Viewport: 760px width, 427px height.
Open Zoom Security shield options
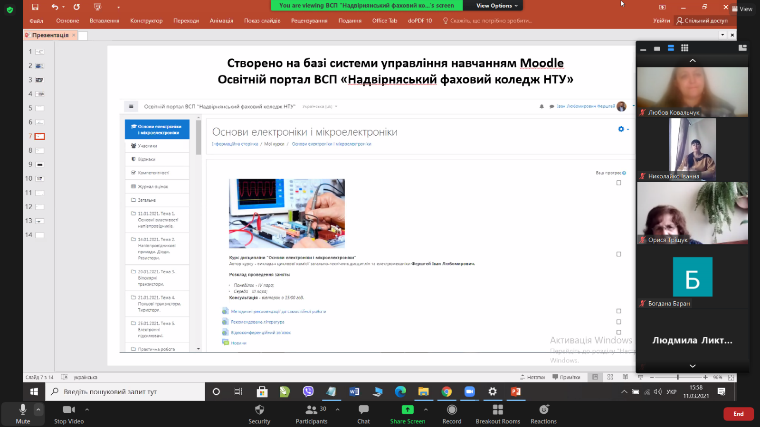[259, 413]
